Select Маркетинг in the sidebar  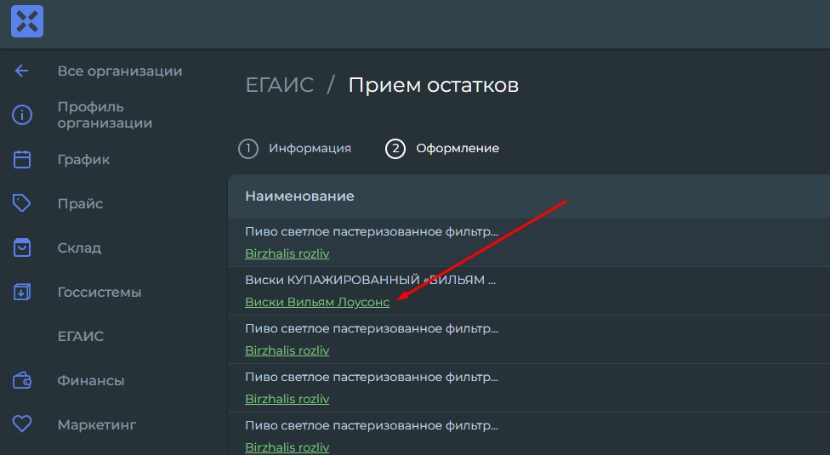pos(97,425)
